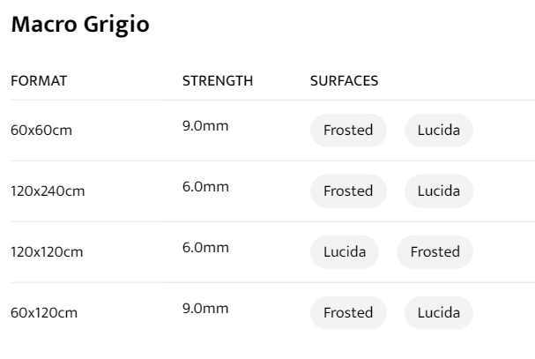Click 6.0mm strength in the 120x240cm row
Image resolution: width=535 pixels, height=359 pixels.
click(x=205, y=187)
